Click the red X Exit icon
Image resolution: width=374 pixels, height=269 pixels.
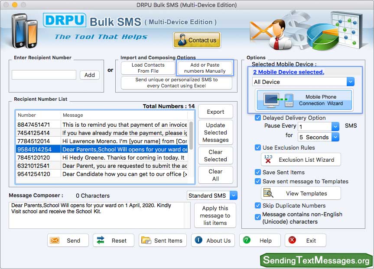click(x=292, y=240)
